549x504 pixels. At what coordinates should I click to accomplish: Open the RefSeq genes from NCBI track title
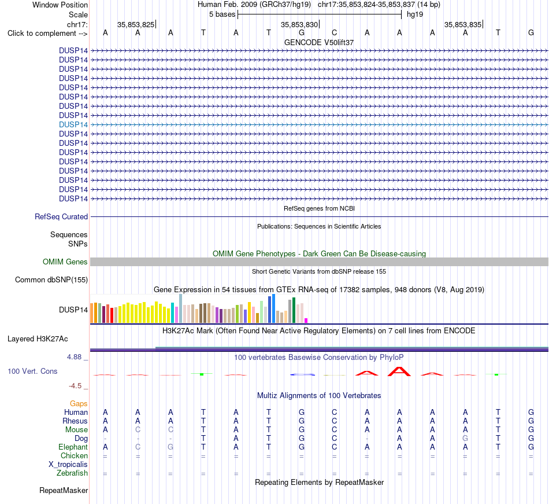click(x=319, y=208)
